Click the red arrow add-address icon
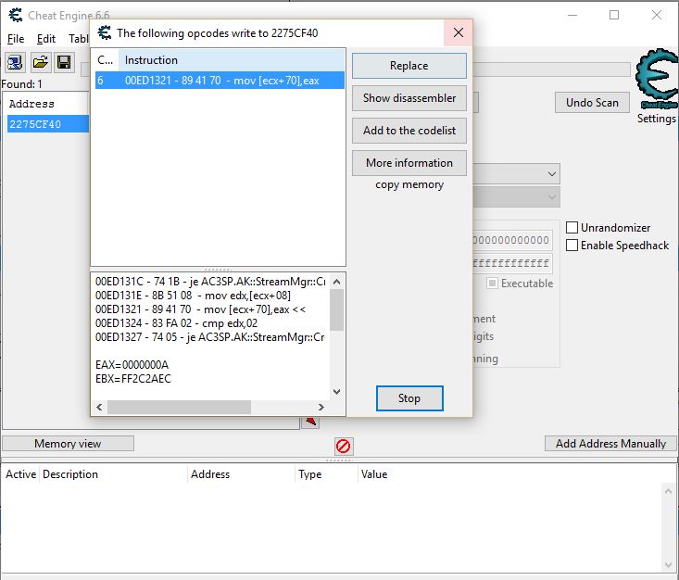 [x=310, y=422]
